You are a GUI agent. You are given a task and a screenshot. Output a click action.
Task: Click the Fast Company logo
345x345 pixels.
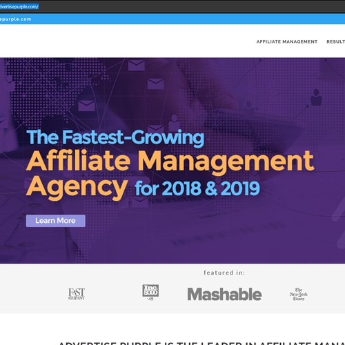coord(77,294)
